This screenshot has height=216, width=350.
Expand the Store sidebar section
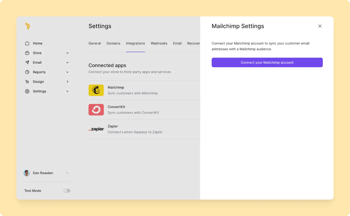click(x=67, y=53)
